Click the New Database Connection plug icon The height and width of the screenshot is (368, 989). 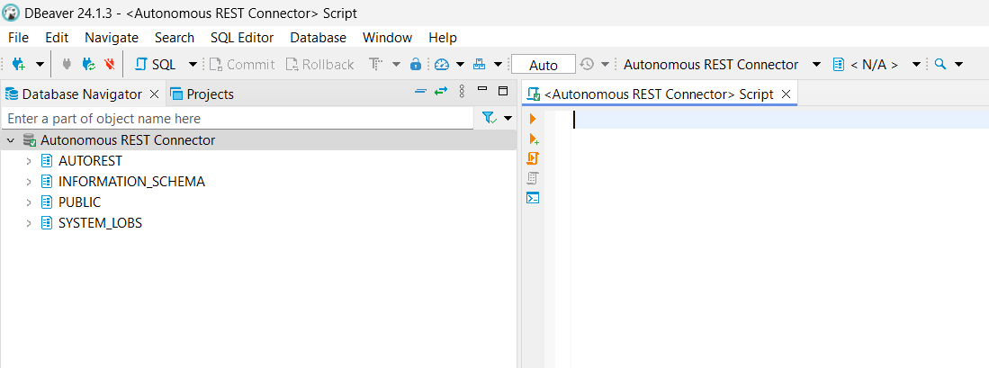click(18, 65)
